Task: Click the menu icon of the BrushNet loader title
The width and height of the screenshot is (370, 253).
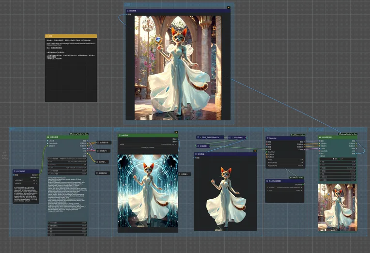Action: [267, 181]
